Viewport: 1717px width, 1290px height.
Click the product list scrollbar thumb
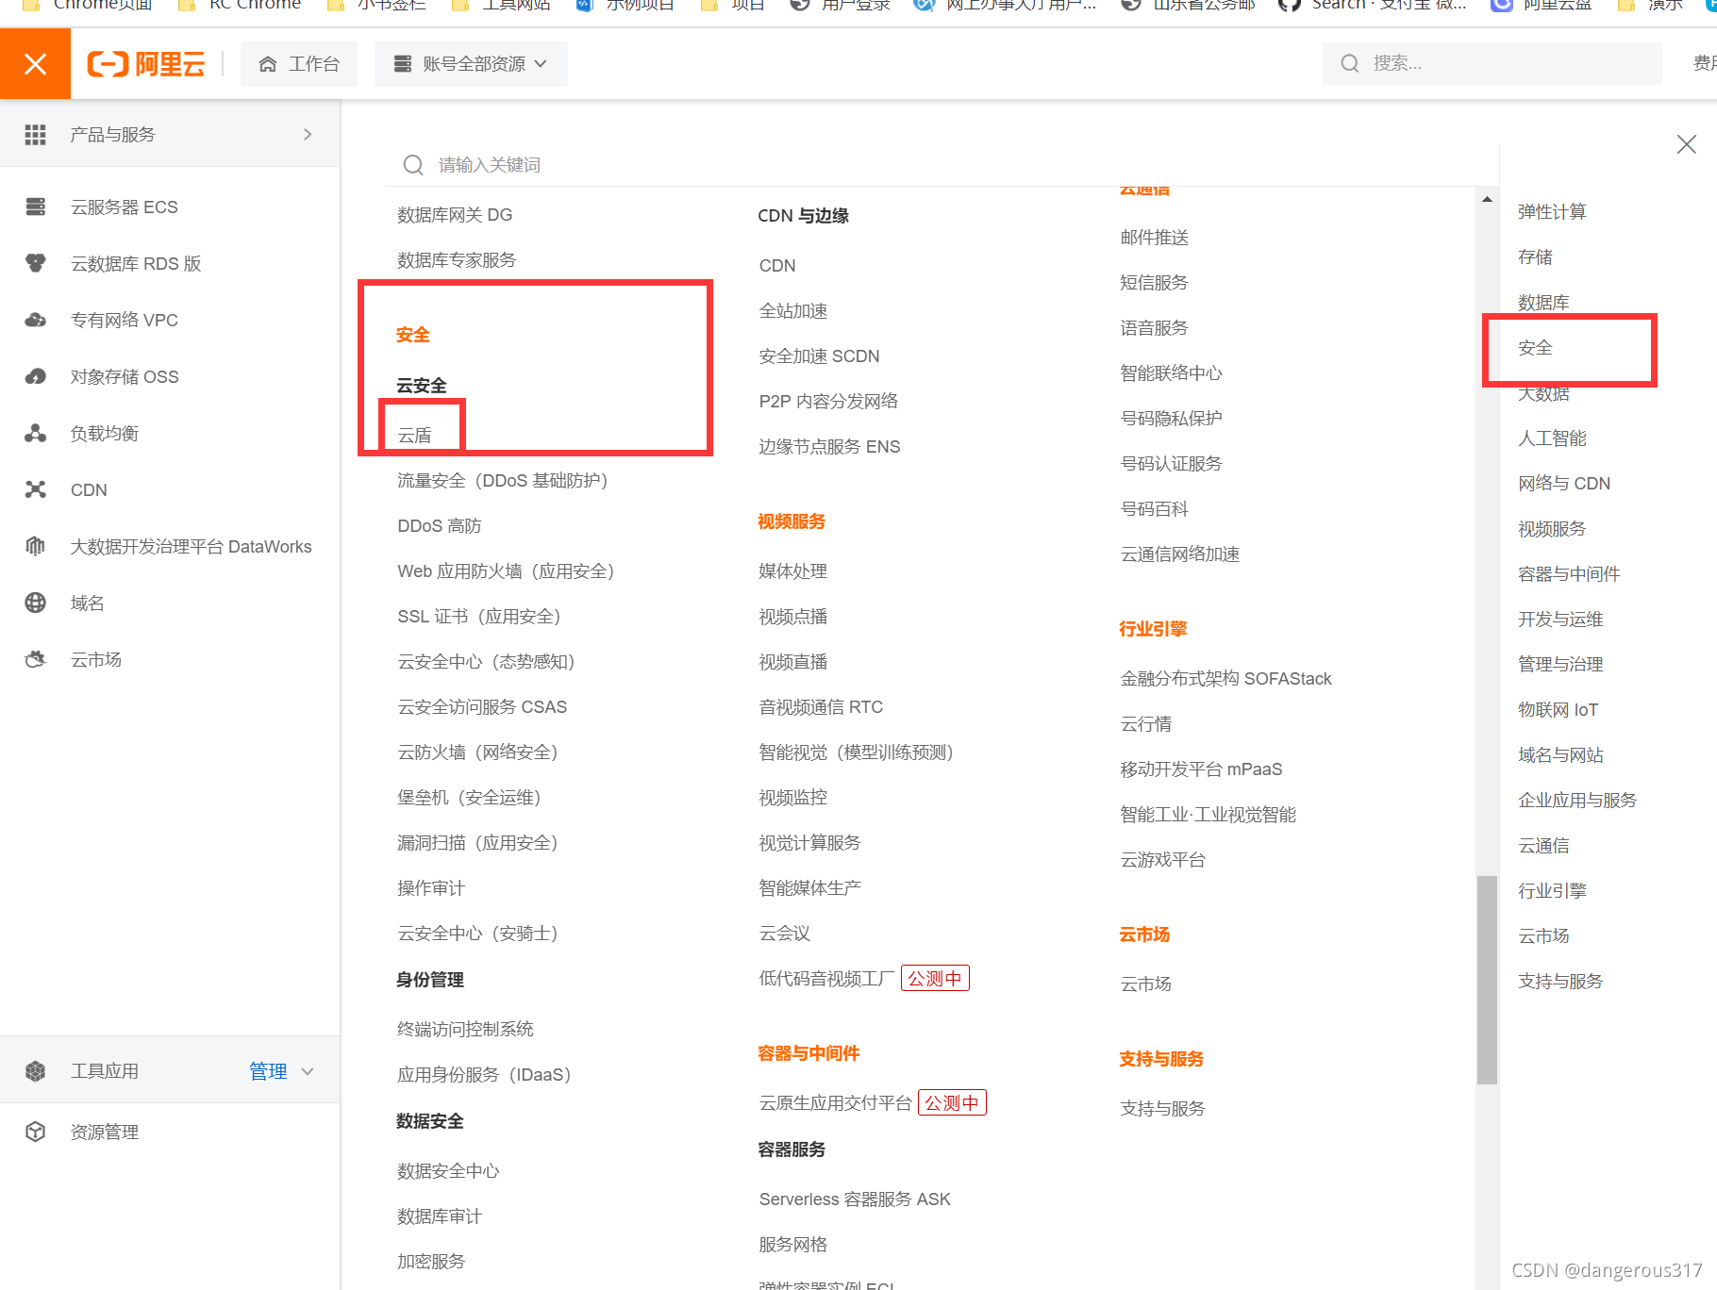tap(1487, 981)
